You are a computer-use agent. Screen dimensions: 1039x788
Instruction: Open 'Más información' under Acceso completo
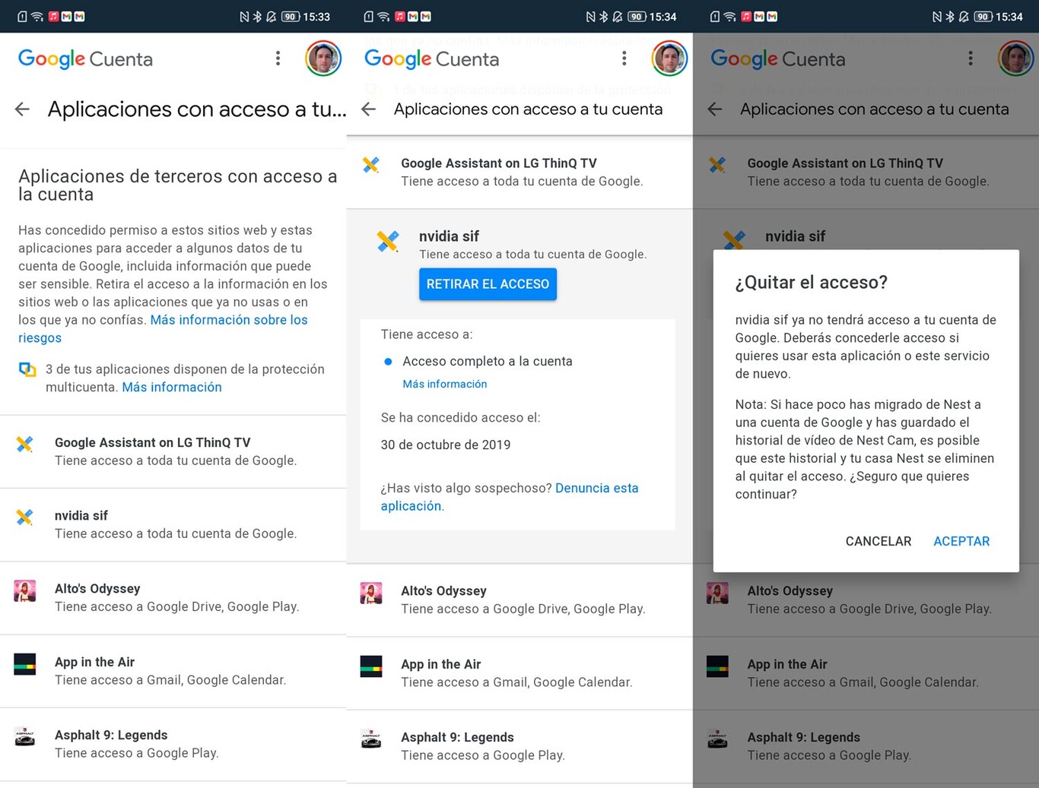point(445,384)
